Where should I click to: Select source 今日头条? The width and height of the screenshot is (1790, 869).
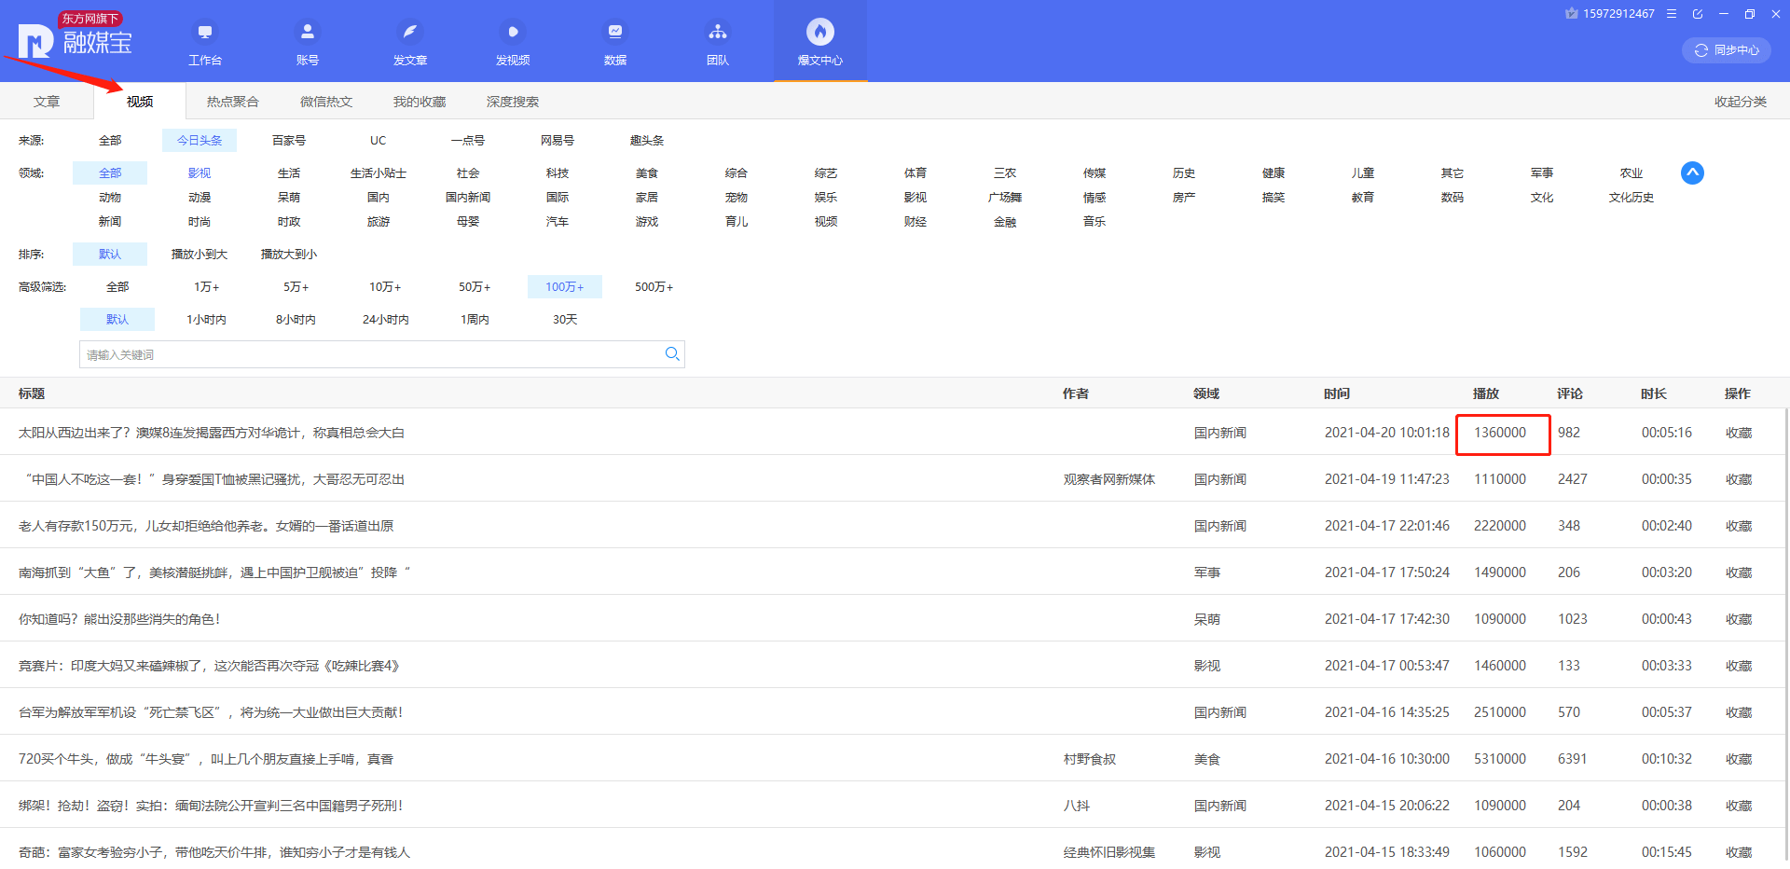click(200, 141)
